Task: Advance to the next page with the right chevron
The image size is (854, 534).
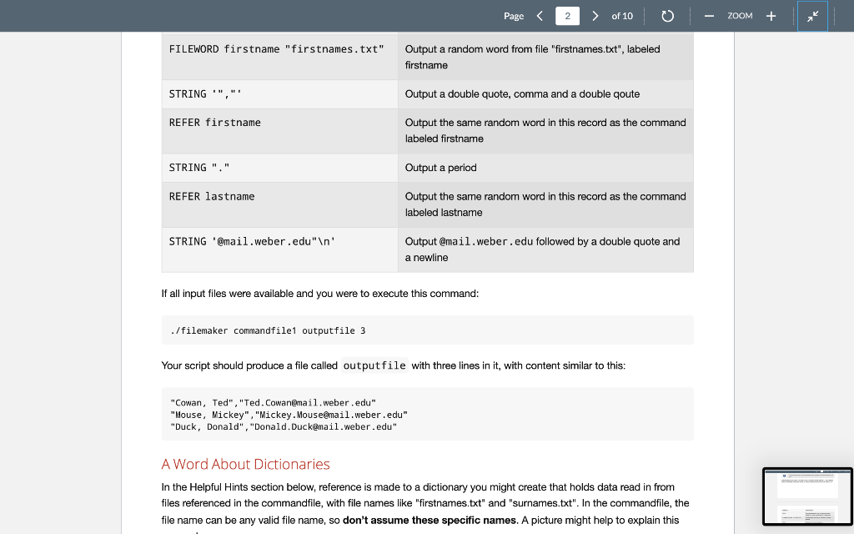Action: 595,15
